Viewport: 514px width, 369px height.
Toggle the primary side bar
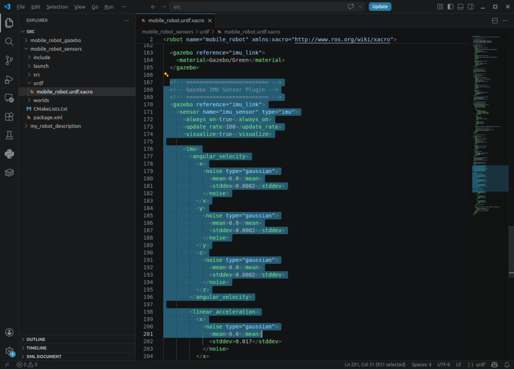(450, 7)
